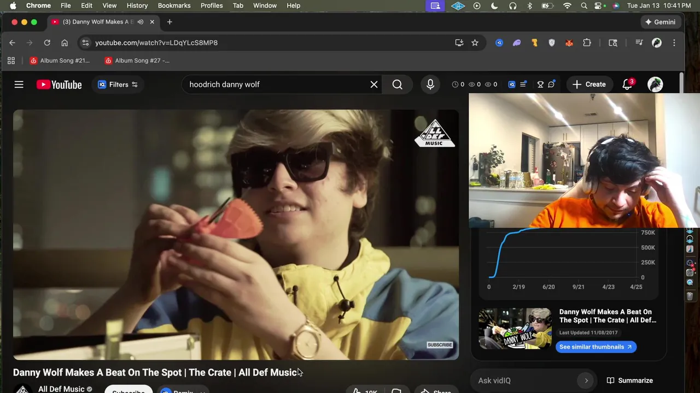Click the Summarize button
Screen dimensions: 700x393
[x=630, y=380]
